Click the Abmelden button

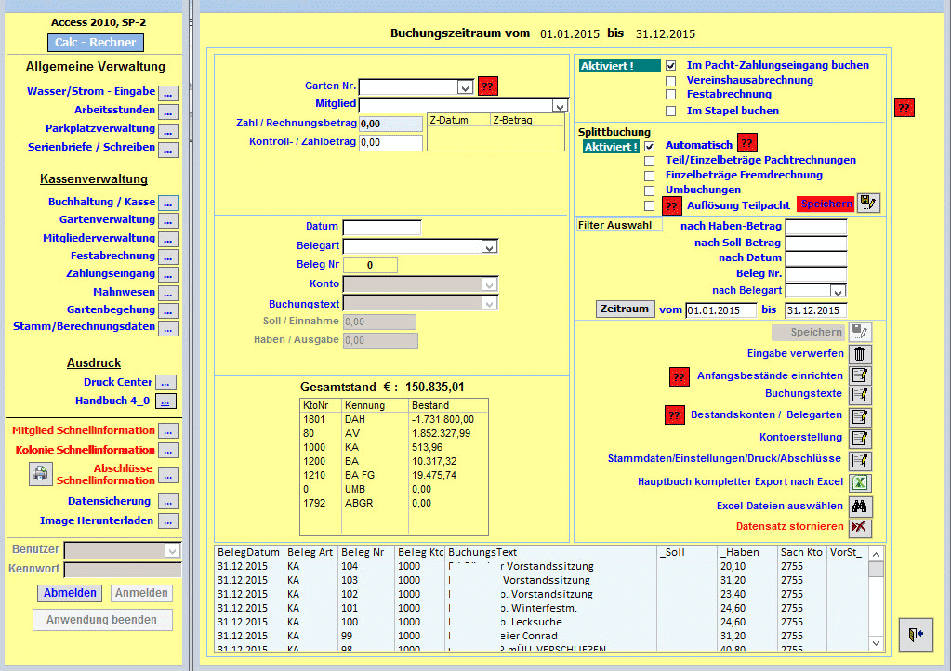pos(70,593)
